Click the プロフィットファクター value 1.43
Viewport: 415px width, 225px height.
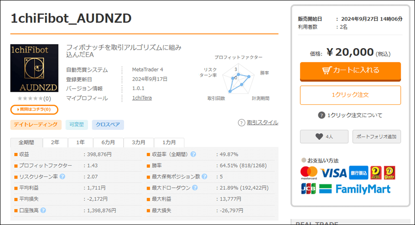coord(92,165)
